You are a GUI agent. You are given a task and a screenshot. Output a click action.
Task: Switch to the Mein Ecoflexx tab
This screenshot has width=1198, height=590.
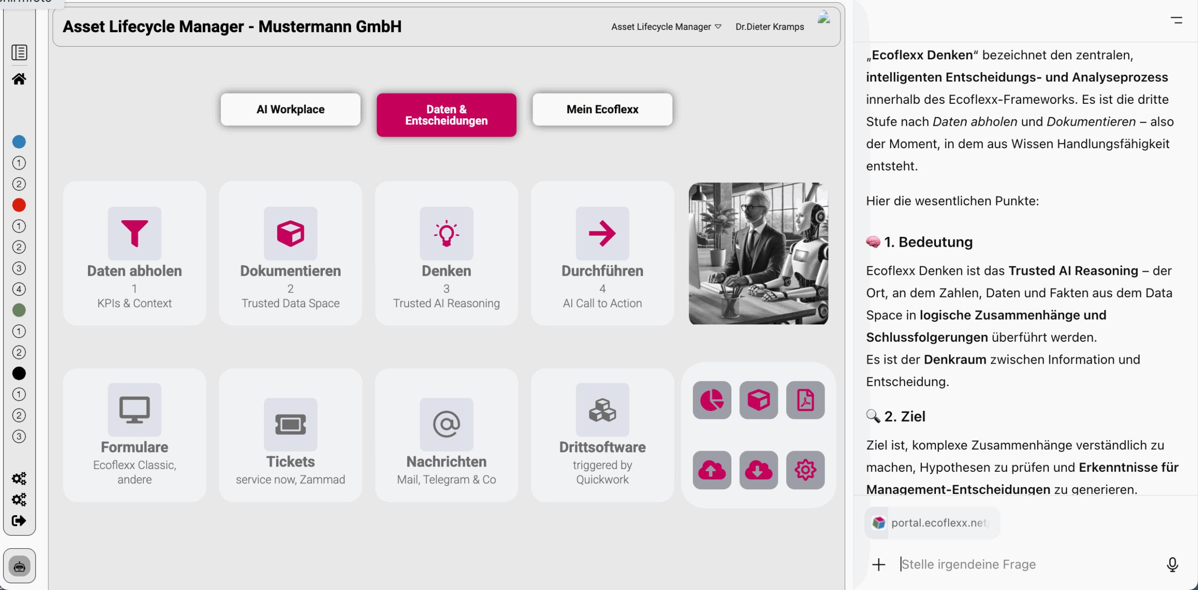click(x=602, y=109)
